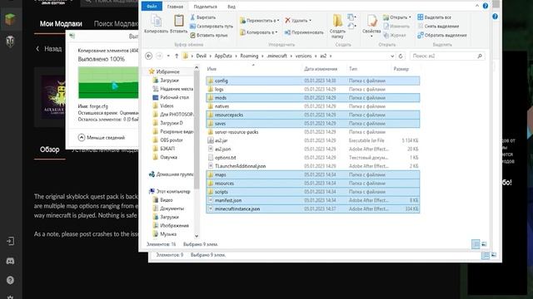Screen dimensions: 533x299
Task: Click the Up one level arrow
Action: pos(177,56)
